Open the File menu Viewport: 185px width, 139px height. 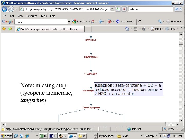pos(4,16)
